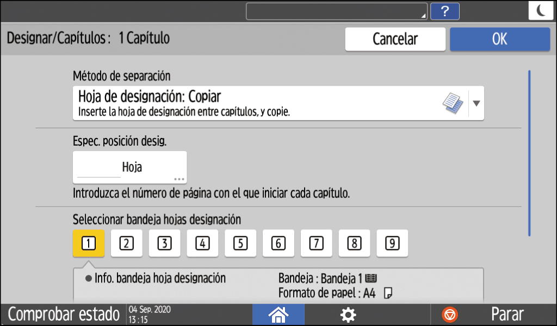Select designation tray 5
Screen dimensions: 557x326
[x=240, y=243]
